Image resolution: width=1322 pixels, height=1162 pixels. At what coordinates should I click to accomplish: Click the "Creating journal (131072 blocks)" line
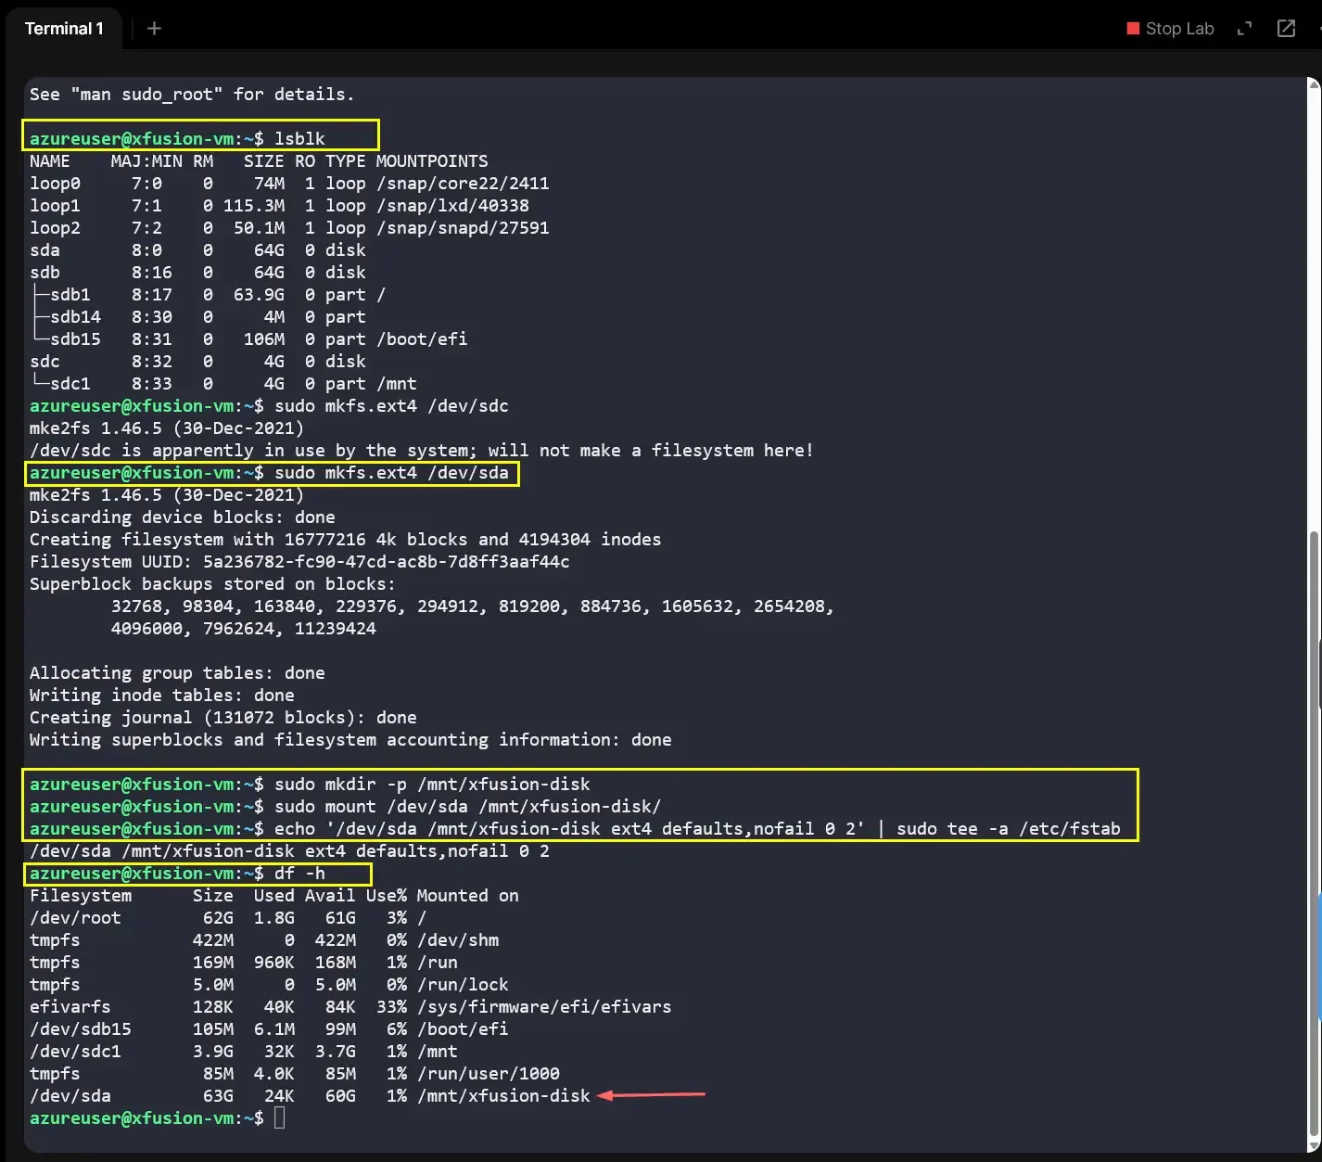click(223, 718)
